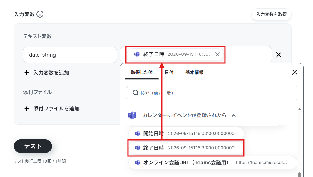Open the 基本情報 tab
313x177 pixels.
[x=195, y=72]
